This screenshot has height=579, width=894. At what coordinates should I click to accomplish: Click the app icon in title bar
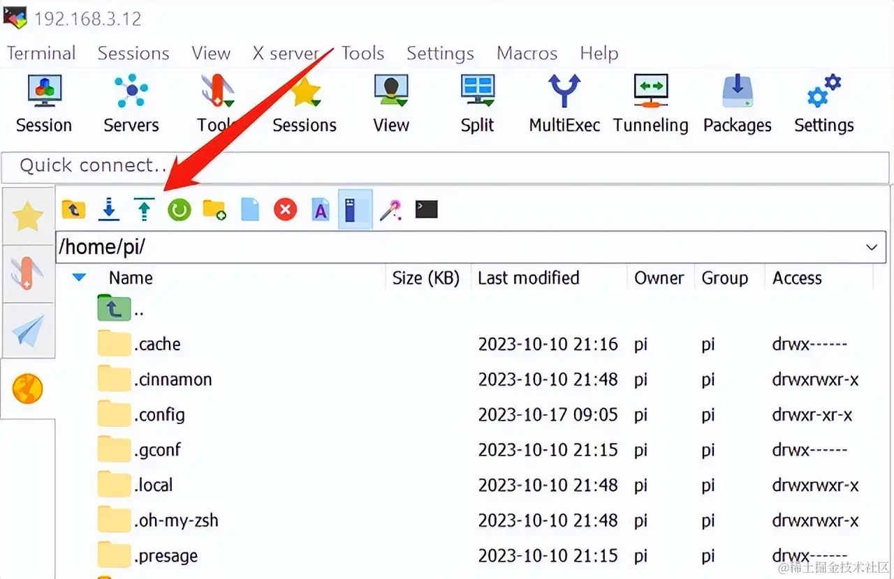[x=15, y=17]
